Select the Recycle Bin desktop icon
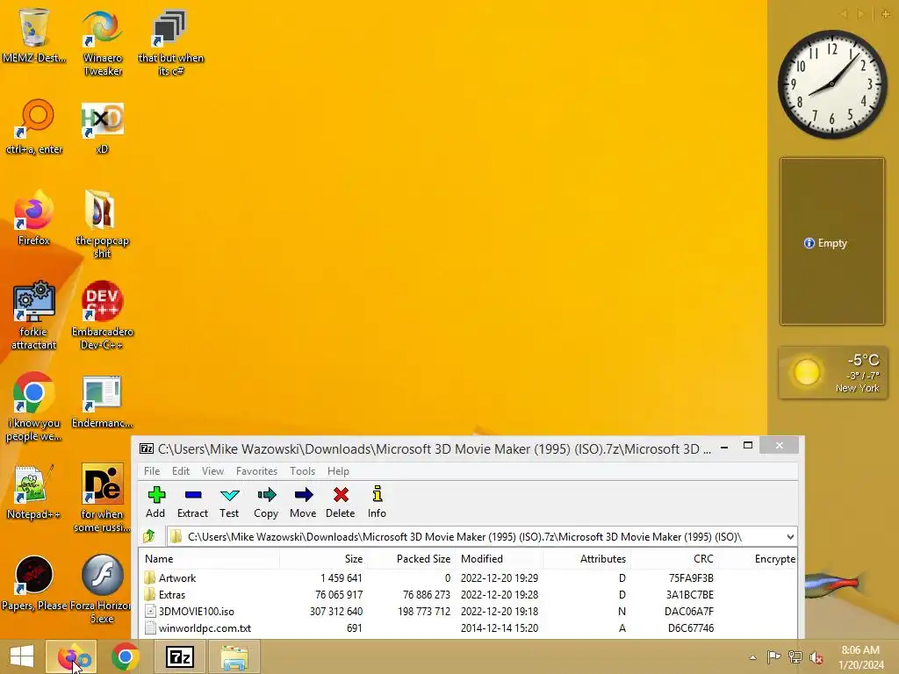The width and height of the screenshot is (899, 674). [34, 36]
